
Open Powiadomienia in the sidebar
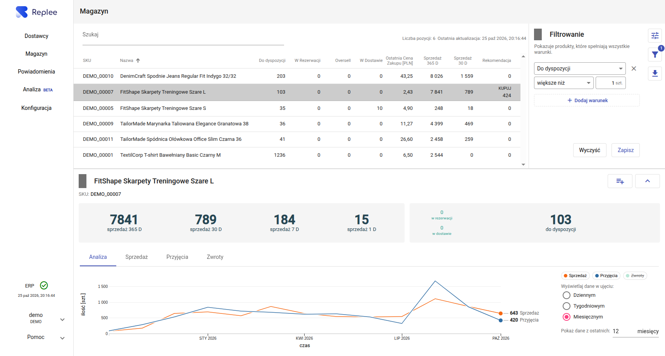pyautogui.click(x=36, y=72)
